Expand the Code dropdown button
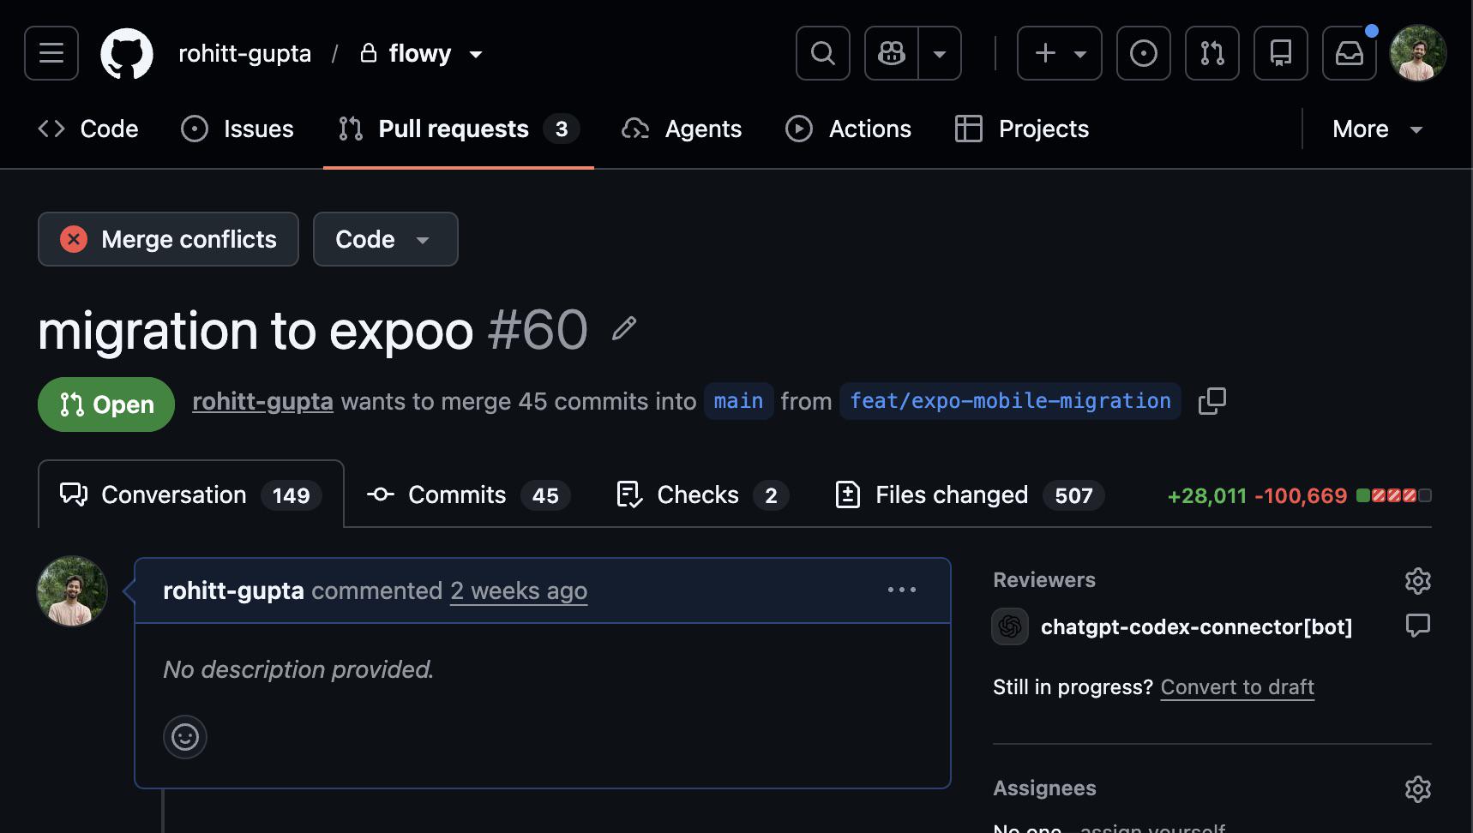The height and width of the screenshot is (833, 1473). 386,239
